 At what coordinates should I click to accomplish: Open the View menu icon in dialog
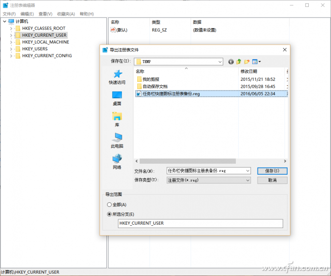point(256,61)
